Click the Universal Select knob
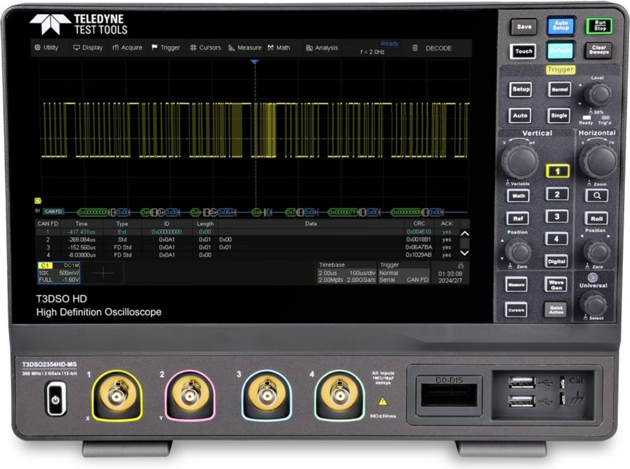The image size is (630, 469). click(594, 305)
